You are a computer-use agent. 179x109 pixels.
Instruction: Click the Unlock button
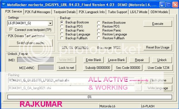tap(162, 60)
